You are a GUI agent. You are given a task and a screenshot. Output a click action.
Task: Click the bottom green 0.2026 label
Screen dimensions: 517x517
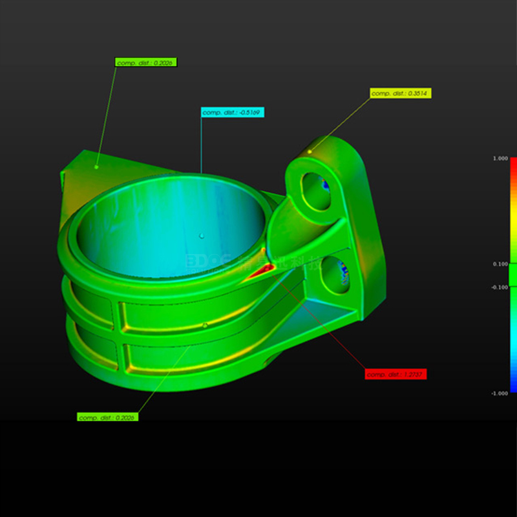point(107,417)
